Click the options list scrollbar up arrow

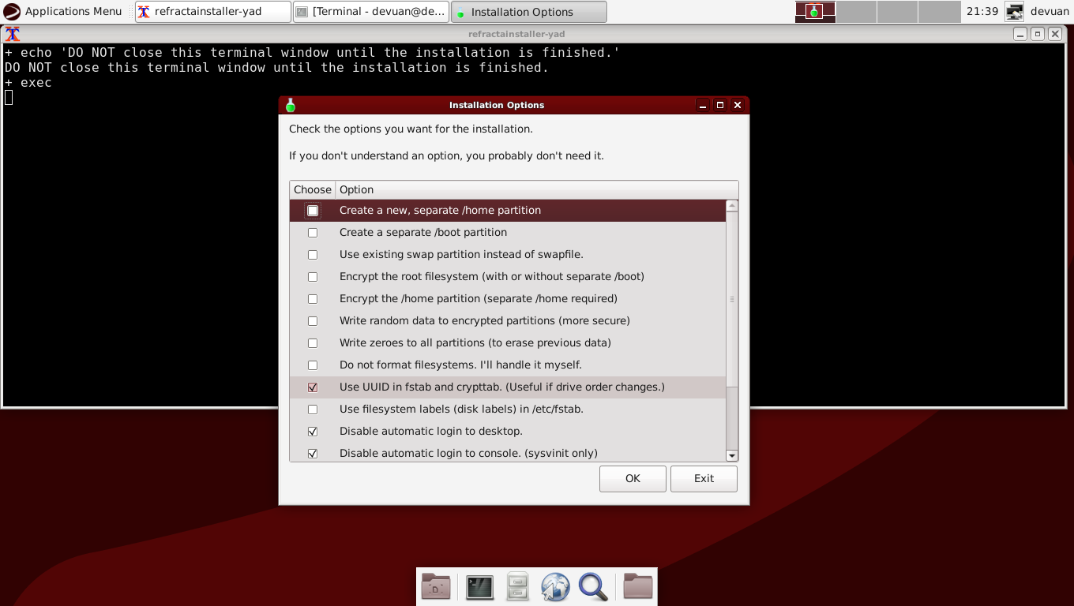732,205
